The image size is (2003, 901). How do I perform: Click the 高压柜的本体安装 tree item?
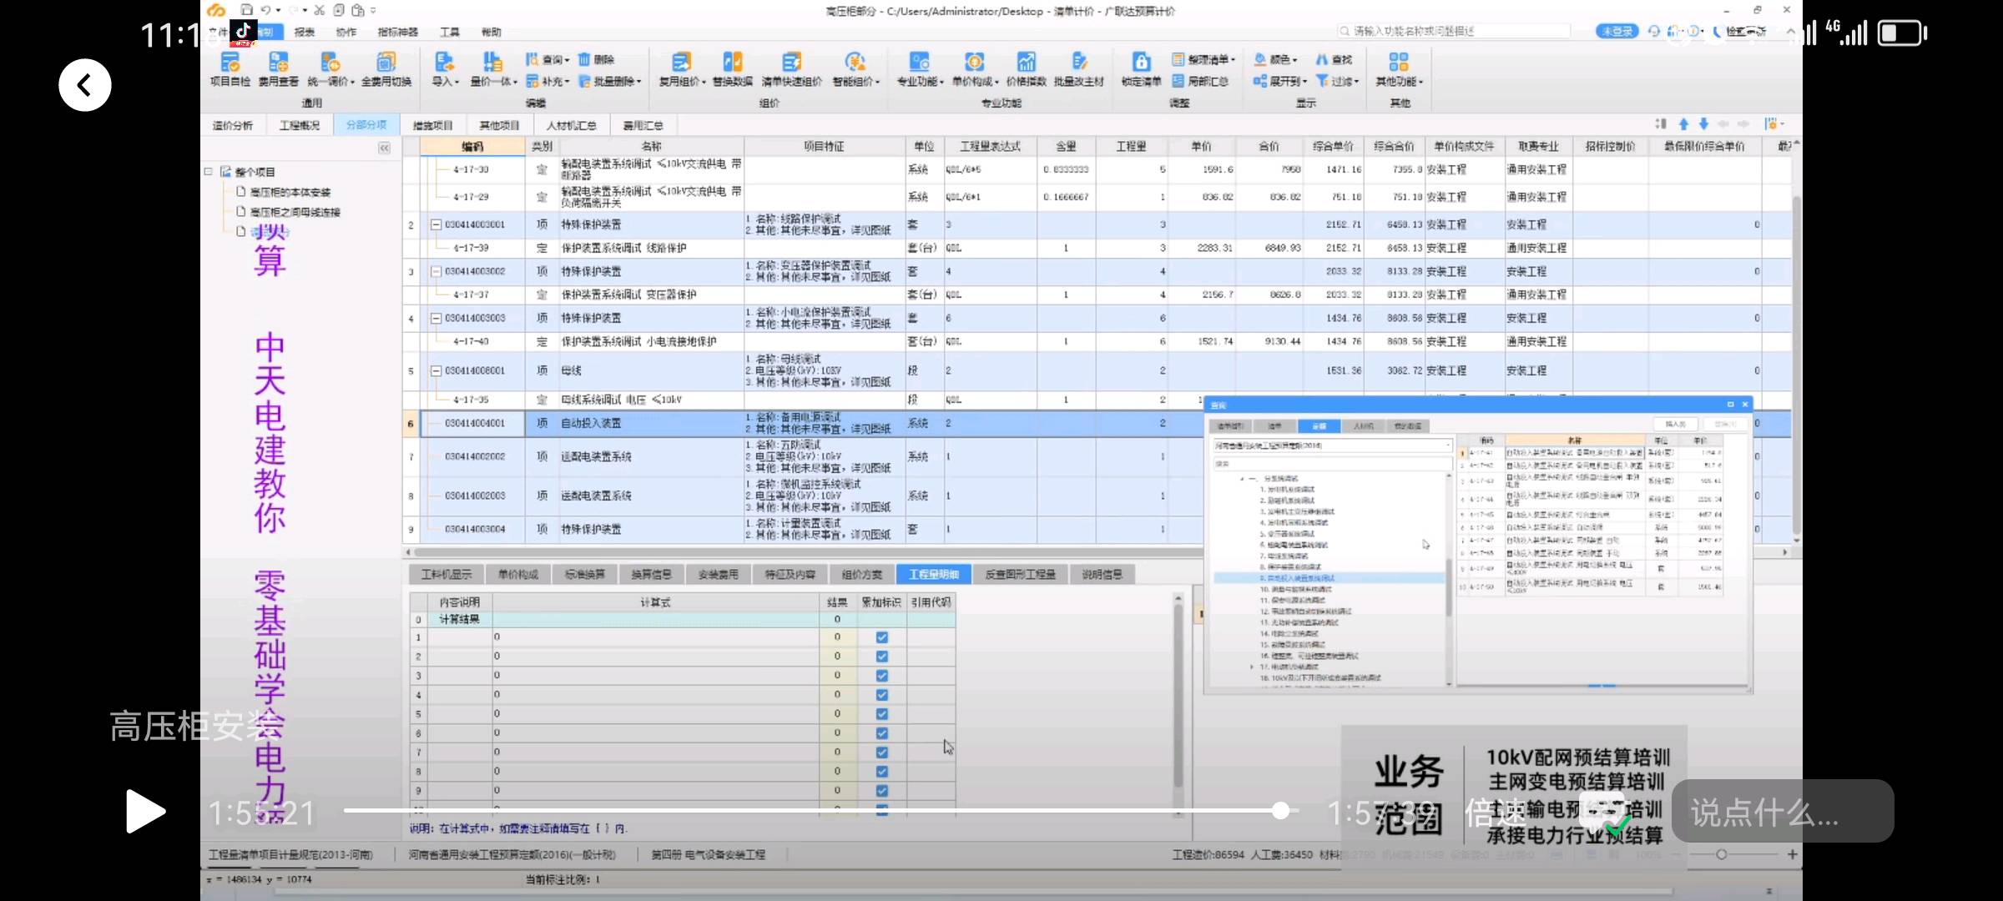tap(290, 192)
